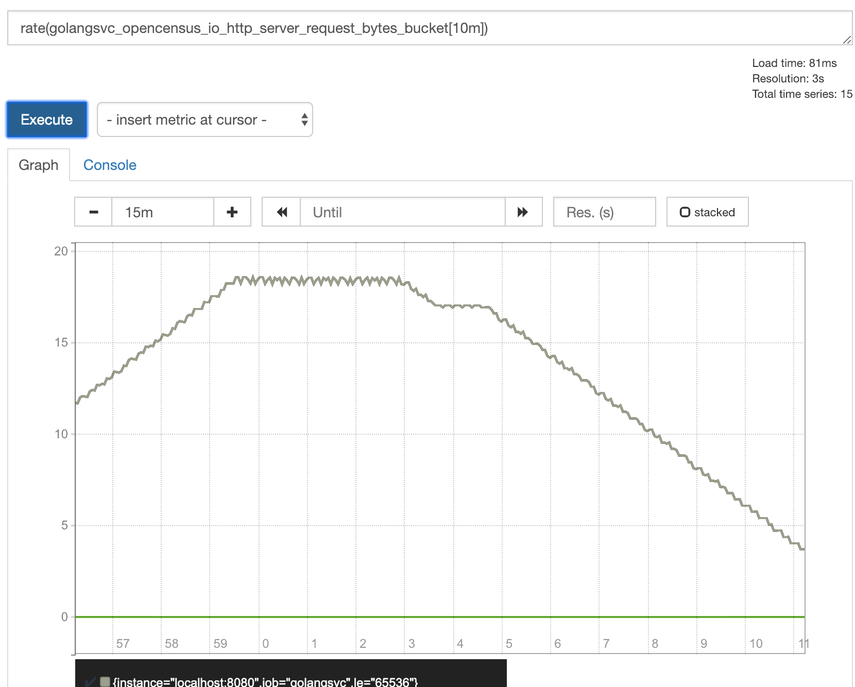
Task: Focus the Res. (s) resolution field
Action: click(x=604, y=212)
